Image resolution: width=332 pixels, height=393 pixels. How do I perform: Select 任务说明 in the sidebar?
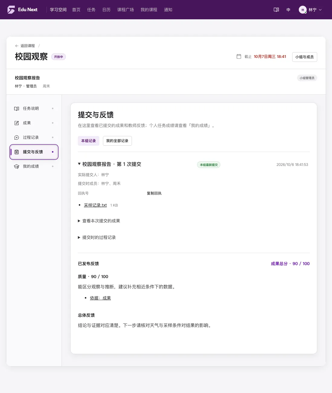pos(34,109)
